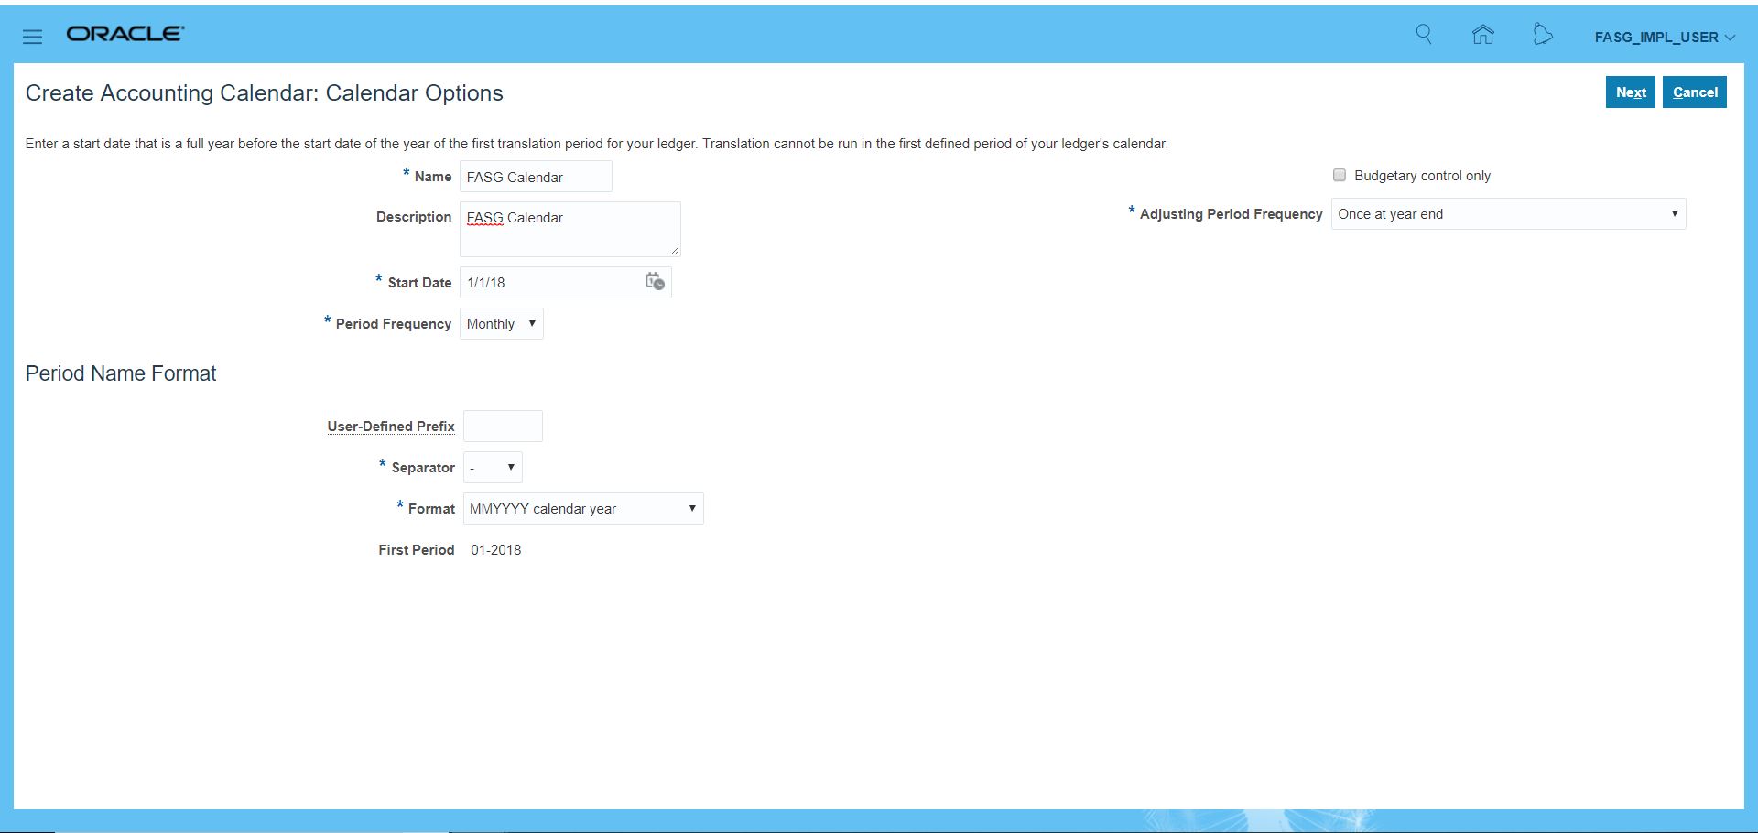Click the User-Defined Prefix help label
The image size is (1758, 833).
[391, 427]
